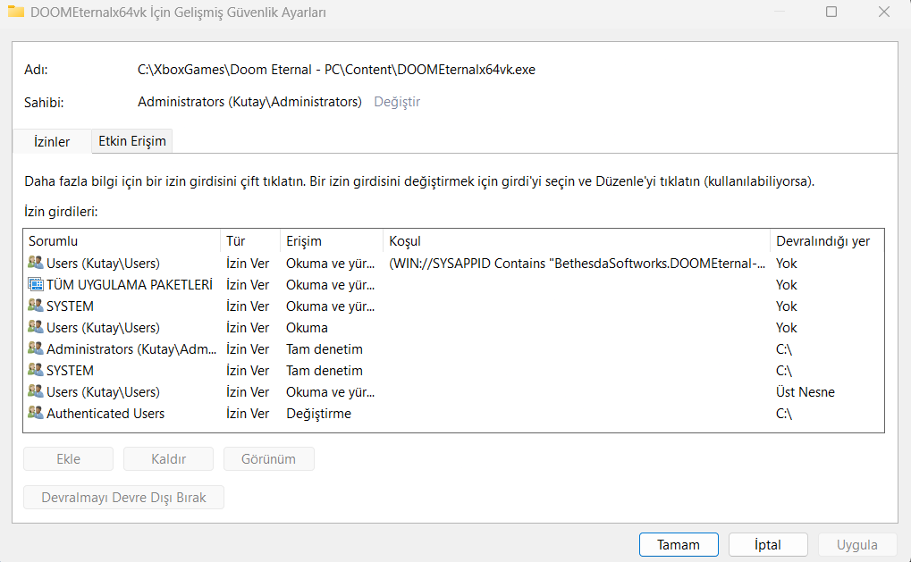Select the Administrators (Kutay\Adm... entry

pyautogui.click(x=454, y=349)
